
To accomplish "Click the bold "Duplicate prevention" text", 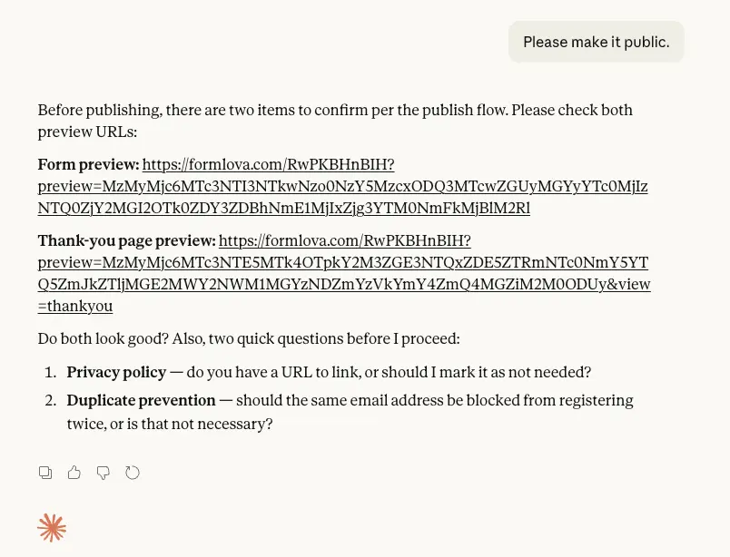I will click(141, 400).
